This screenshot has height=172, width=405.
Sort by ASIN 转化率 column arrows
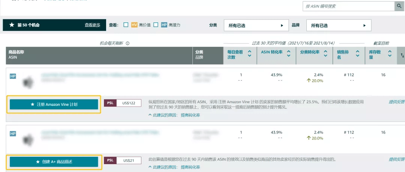[288, 54]
